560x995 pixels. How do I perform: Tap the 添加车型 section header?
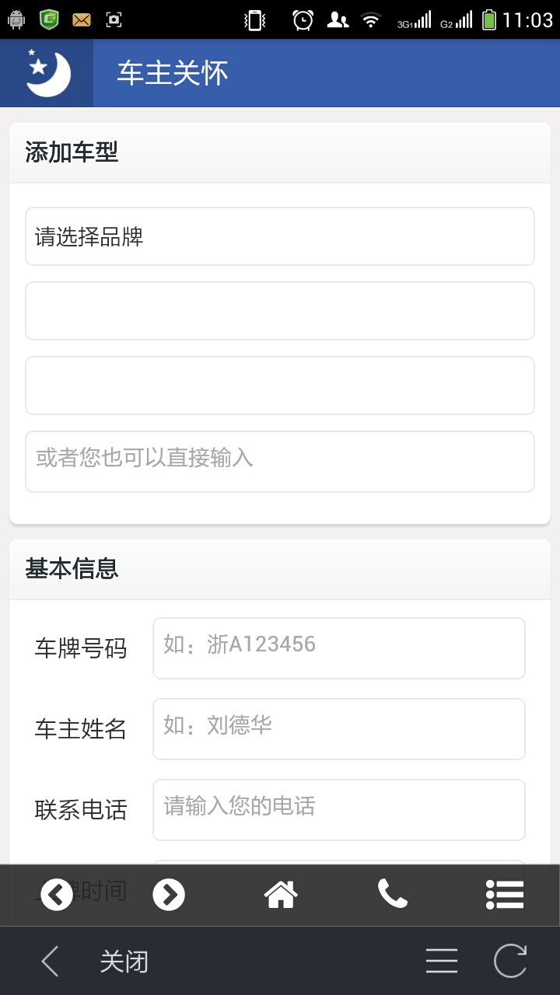tap(72, 152)
